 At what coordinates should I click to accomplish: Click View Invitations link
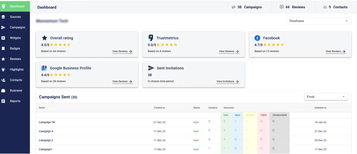point(228,82)
